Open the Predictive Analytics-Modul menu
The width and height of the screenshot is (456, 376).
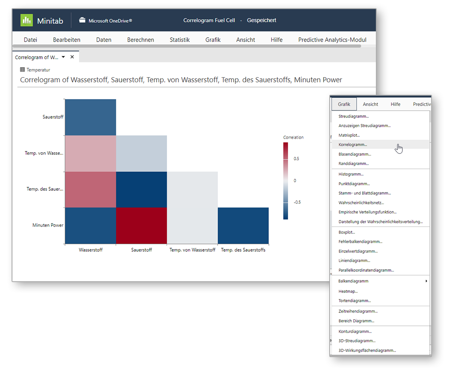332,39
